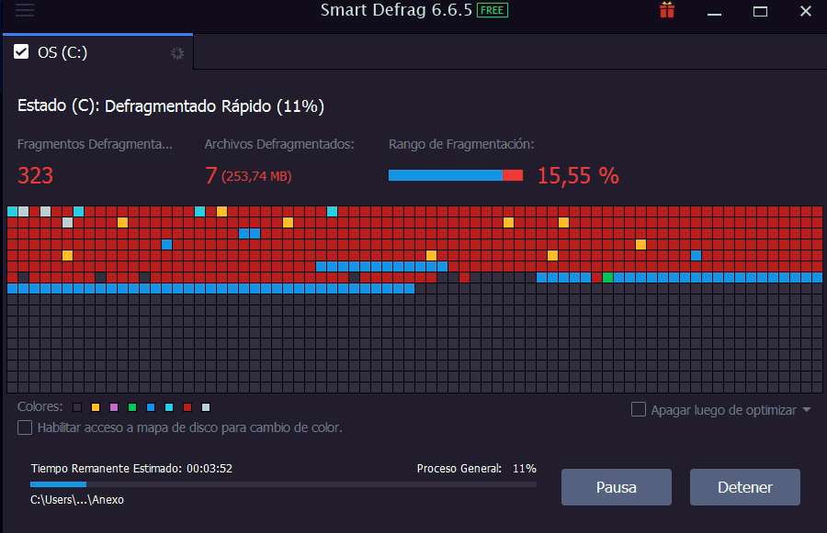Click the fragmentation range bar
The width and height of the screenshot is (827, 533).
coord(456,175)
